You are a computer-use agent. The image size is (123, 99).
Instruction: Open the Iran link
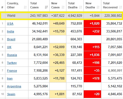point(10,78)
